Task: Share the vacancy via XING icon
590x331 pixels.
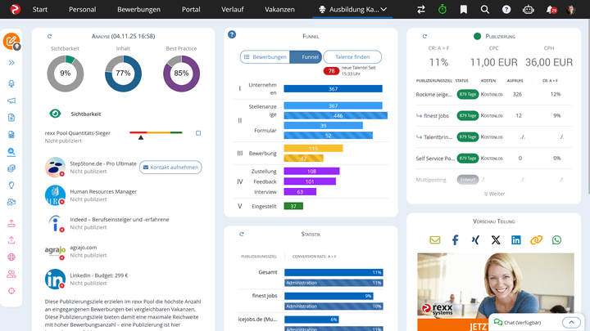Action: coord(475,240)
